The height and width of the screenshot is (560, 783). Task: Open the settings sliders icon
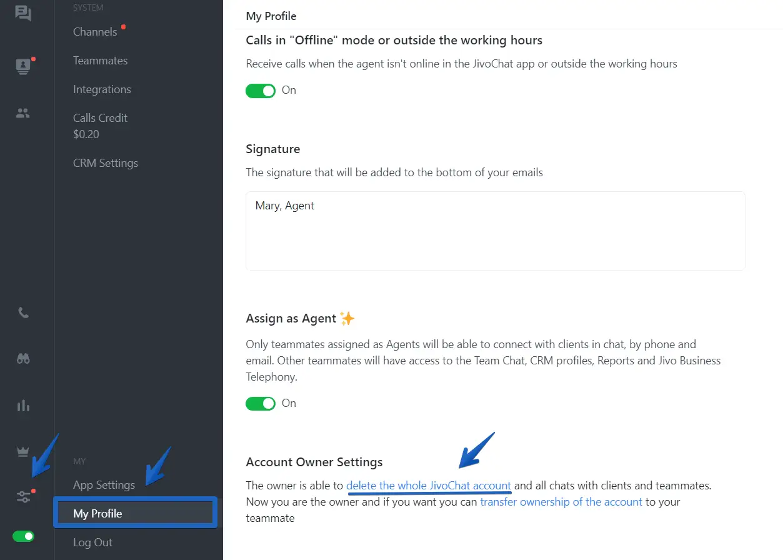(23, 497)
